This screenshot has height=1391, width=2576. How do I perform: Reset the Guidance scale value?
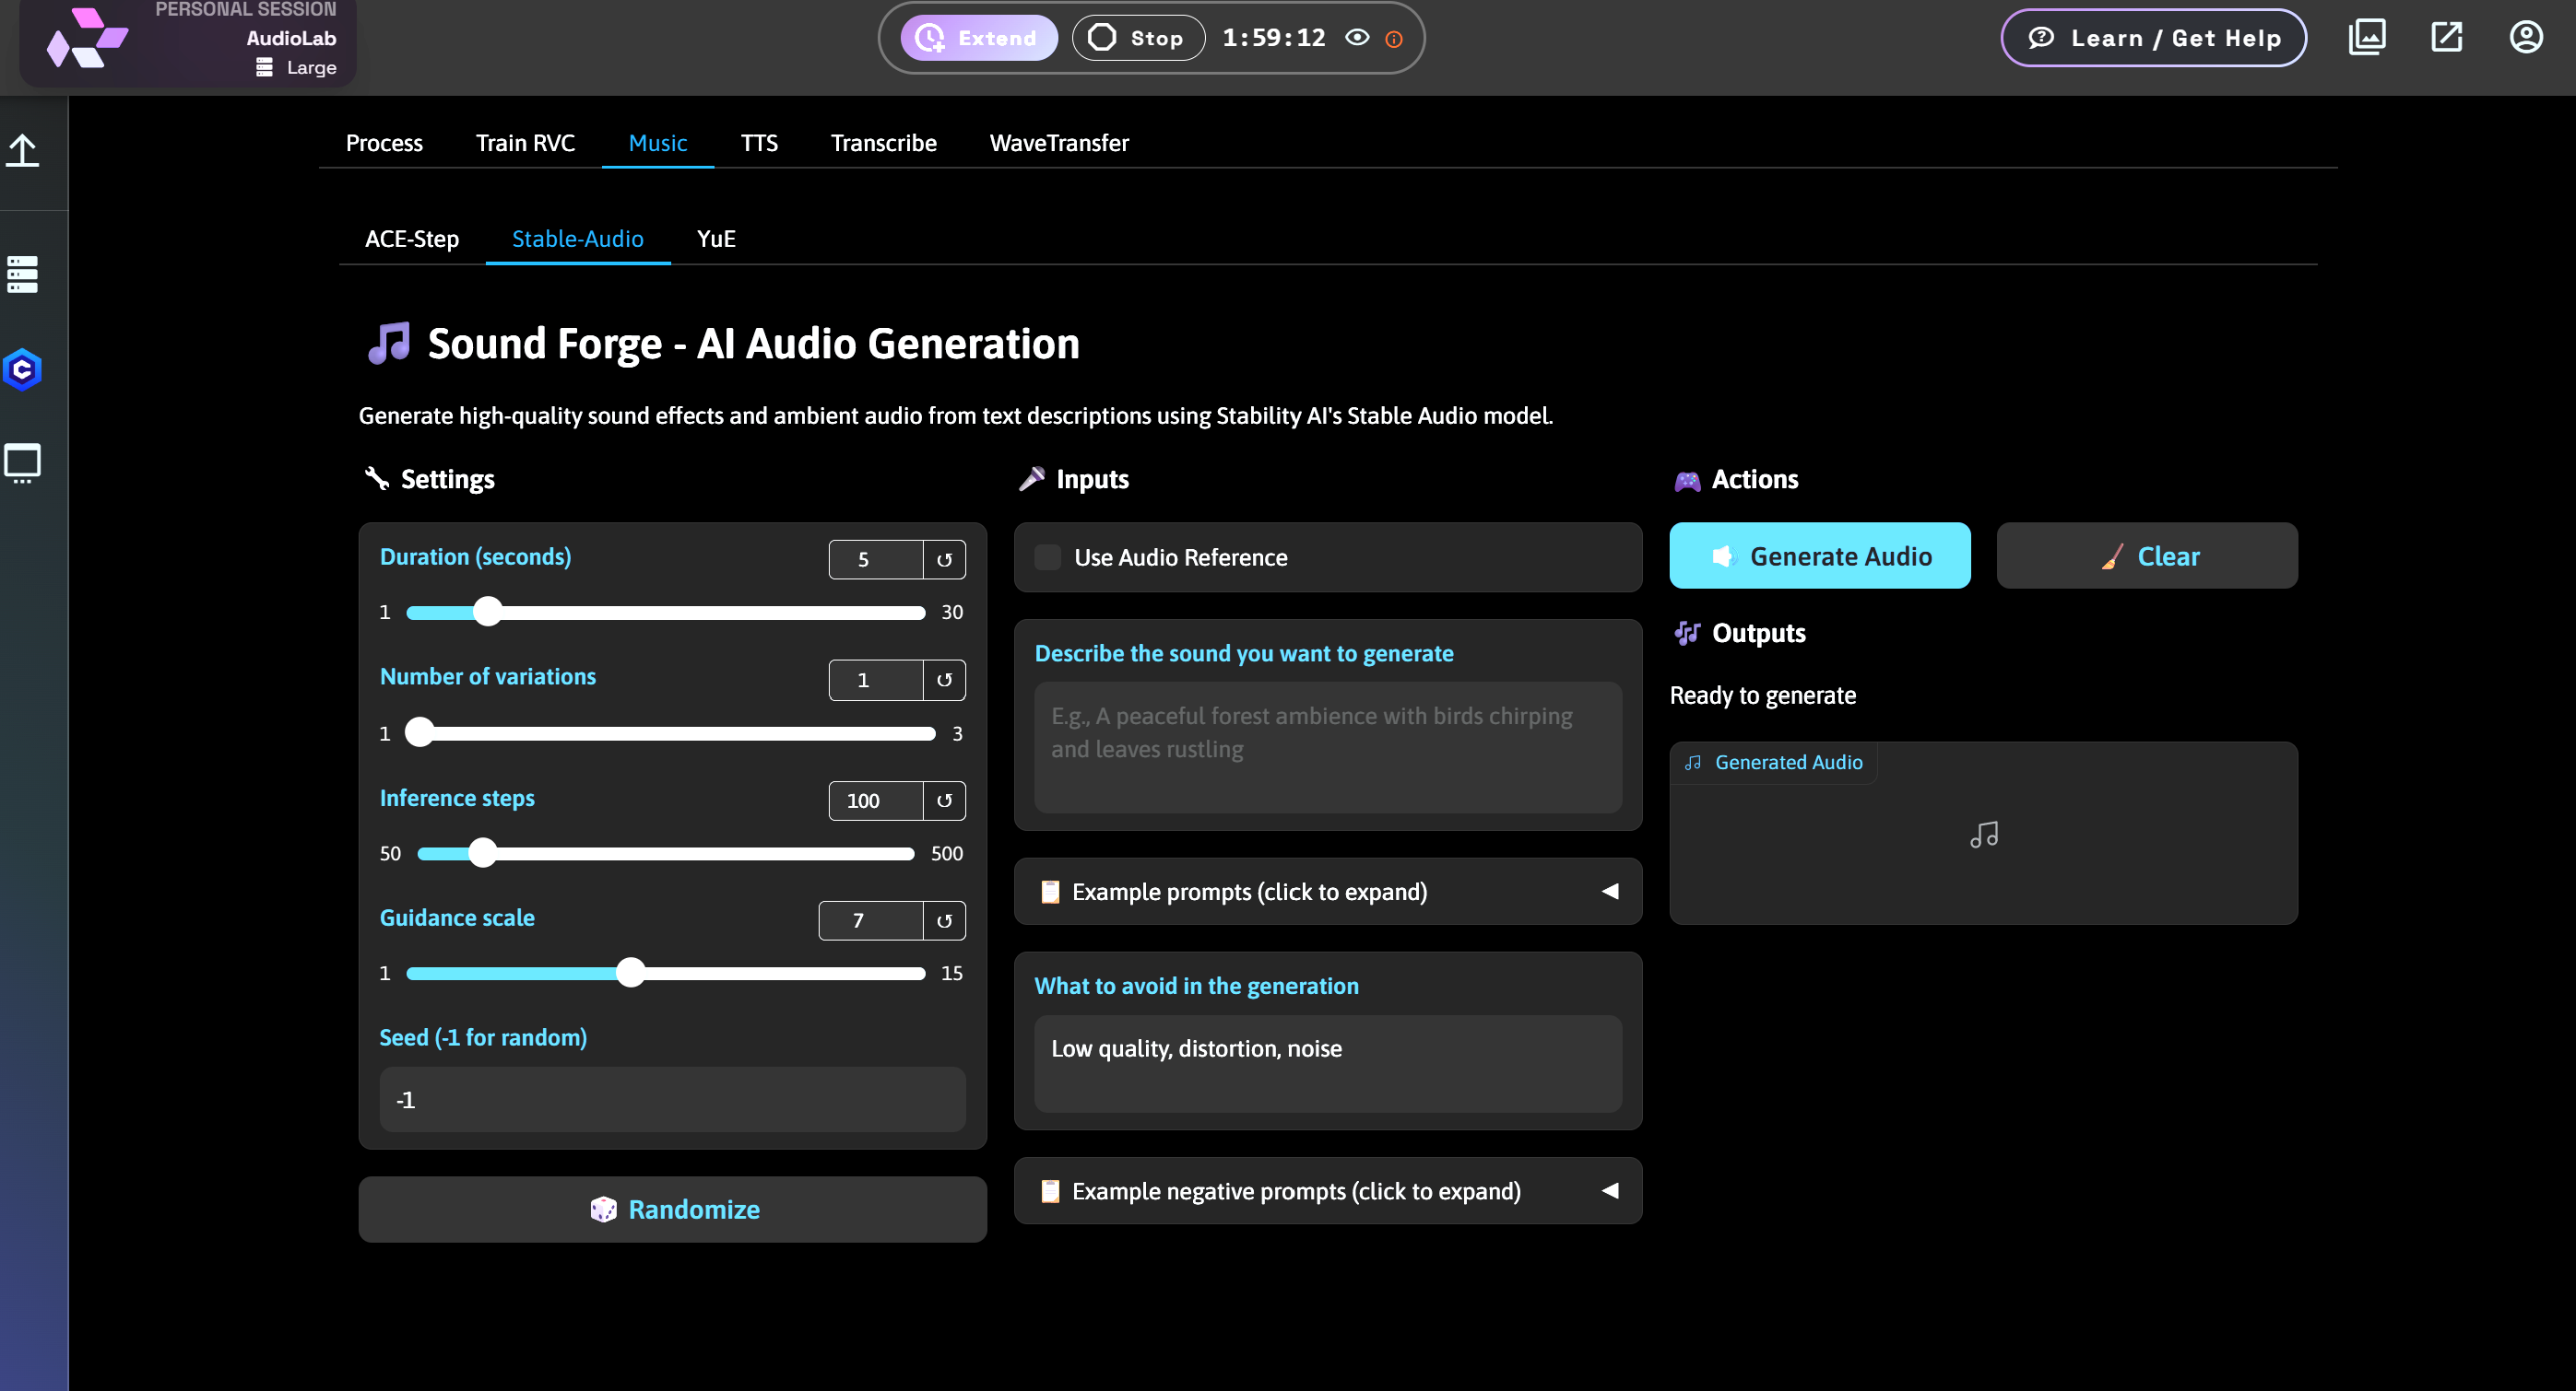[x=944, y=920]
